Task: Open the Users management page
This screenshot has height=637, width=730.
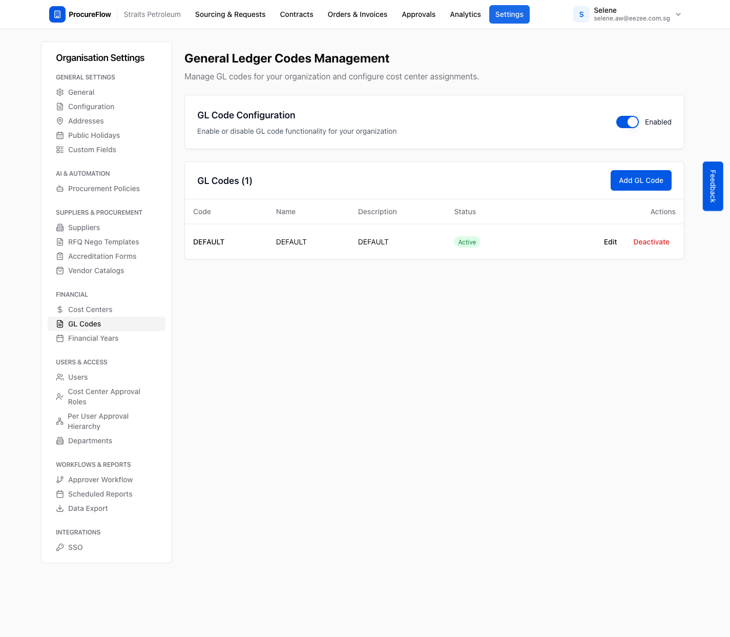Action: pos(107,377)
